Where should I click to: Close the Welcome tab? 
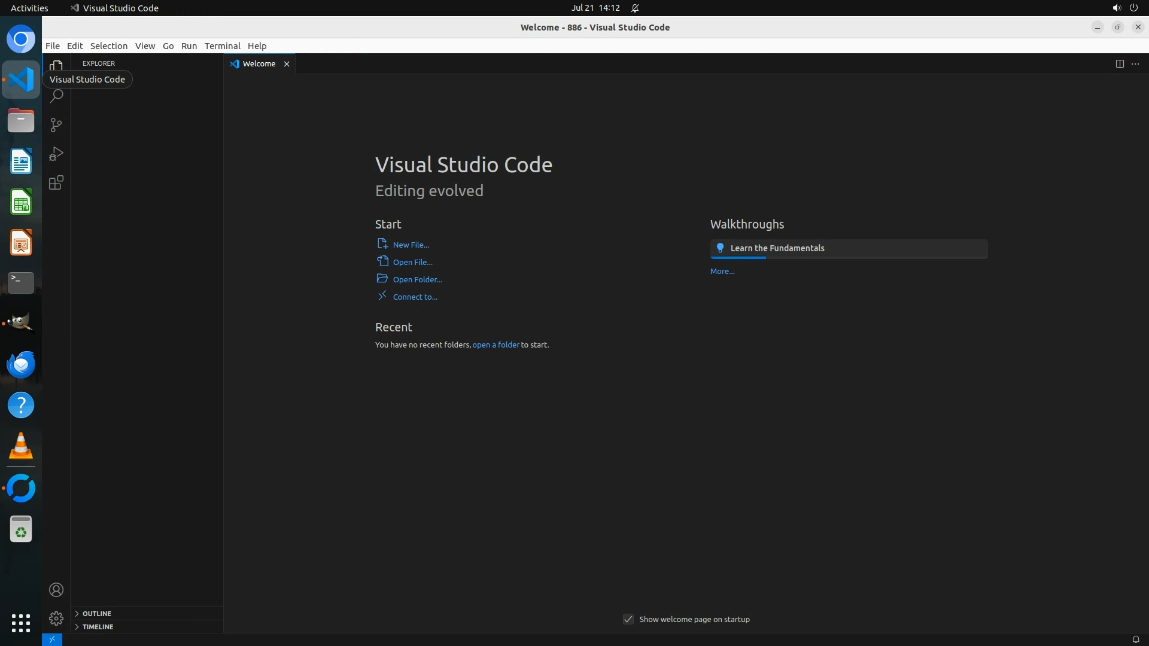pos(287,64)
